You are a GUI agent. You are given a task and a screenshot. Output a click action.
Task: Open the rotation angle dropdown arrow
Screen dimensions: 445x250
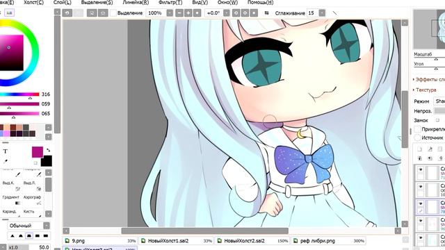[226, 13]
